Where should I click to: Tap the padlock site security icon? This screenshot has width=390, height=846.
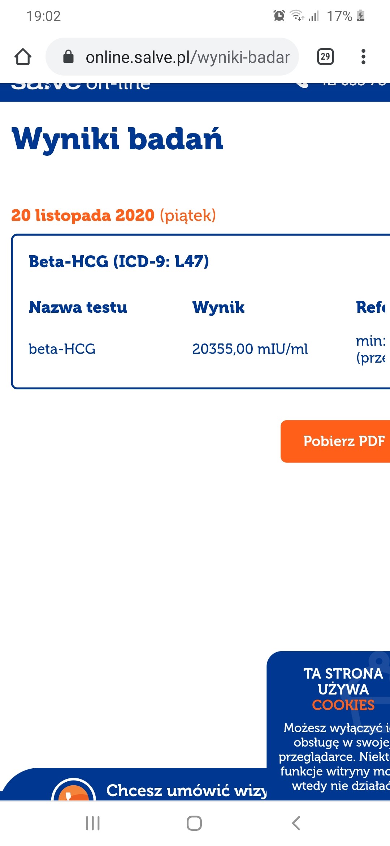pyautogui.click(x=68, y=57)
